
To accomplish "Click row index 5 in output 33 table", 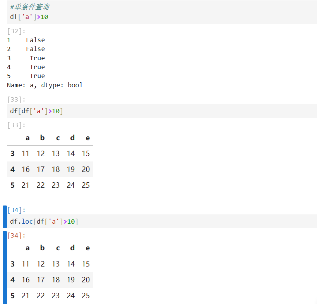I will pyautogui.click(x=12, y=185).
